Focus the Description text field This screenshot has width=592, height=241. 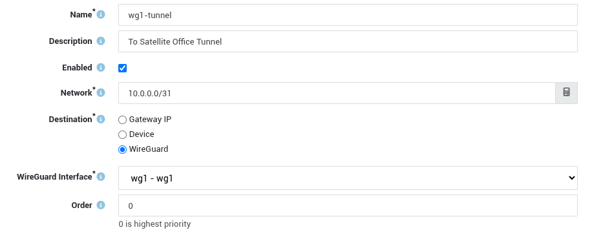[x=348, y=41]
